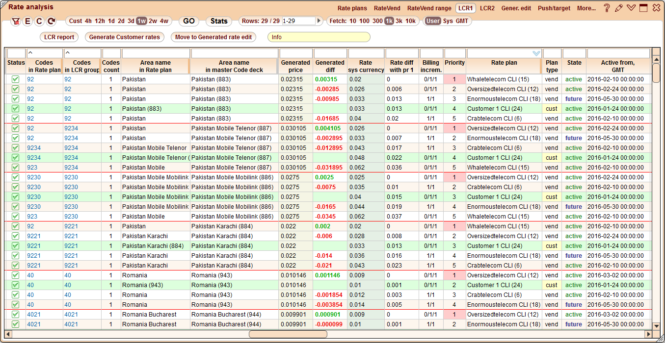Image resolution: width=665 pixels, height=343 pixels.
Task: Refresh data using the circular arrow icon
Action: click(50, 21)
